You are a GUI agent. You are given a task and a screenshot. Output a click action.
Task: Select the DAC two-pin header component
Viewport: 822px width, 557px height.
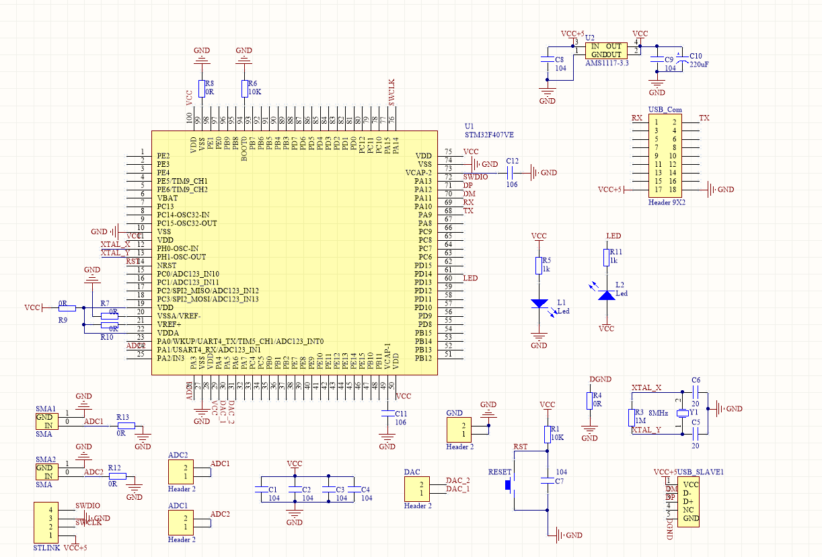[416, 488]
